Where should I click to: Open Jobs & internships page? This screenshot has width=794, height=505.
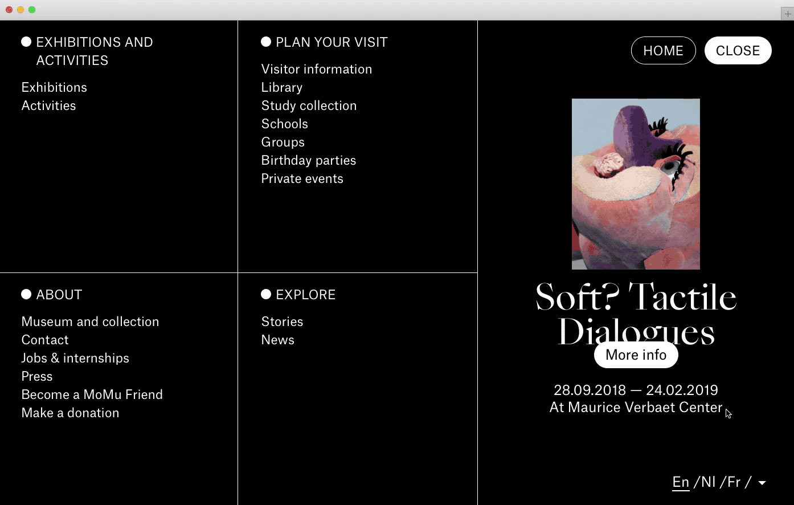click(75, 358)
